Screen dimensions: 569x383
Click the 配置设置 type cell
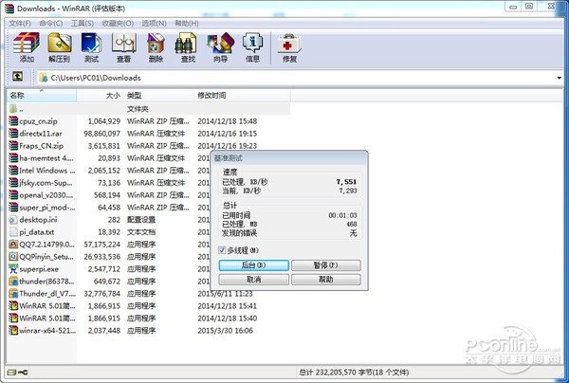pyautogui.click(x=141, y=220)
